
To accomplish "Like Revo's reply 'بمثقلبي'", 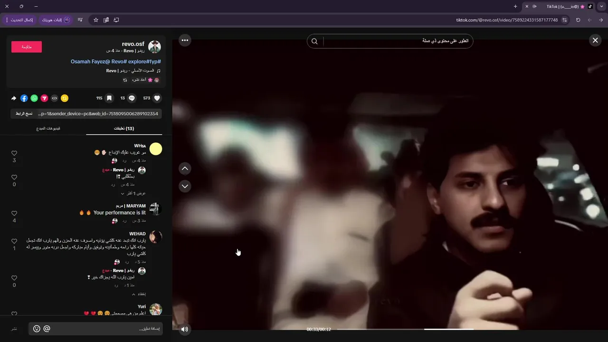I will (14, 177).
